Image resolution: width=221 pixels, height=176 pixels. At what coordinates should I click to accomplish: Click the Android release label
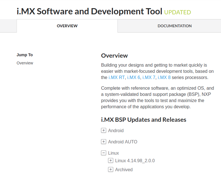tap(116, 130)
